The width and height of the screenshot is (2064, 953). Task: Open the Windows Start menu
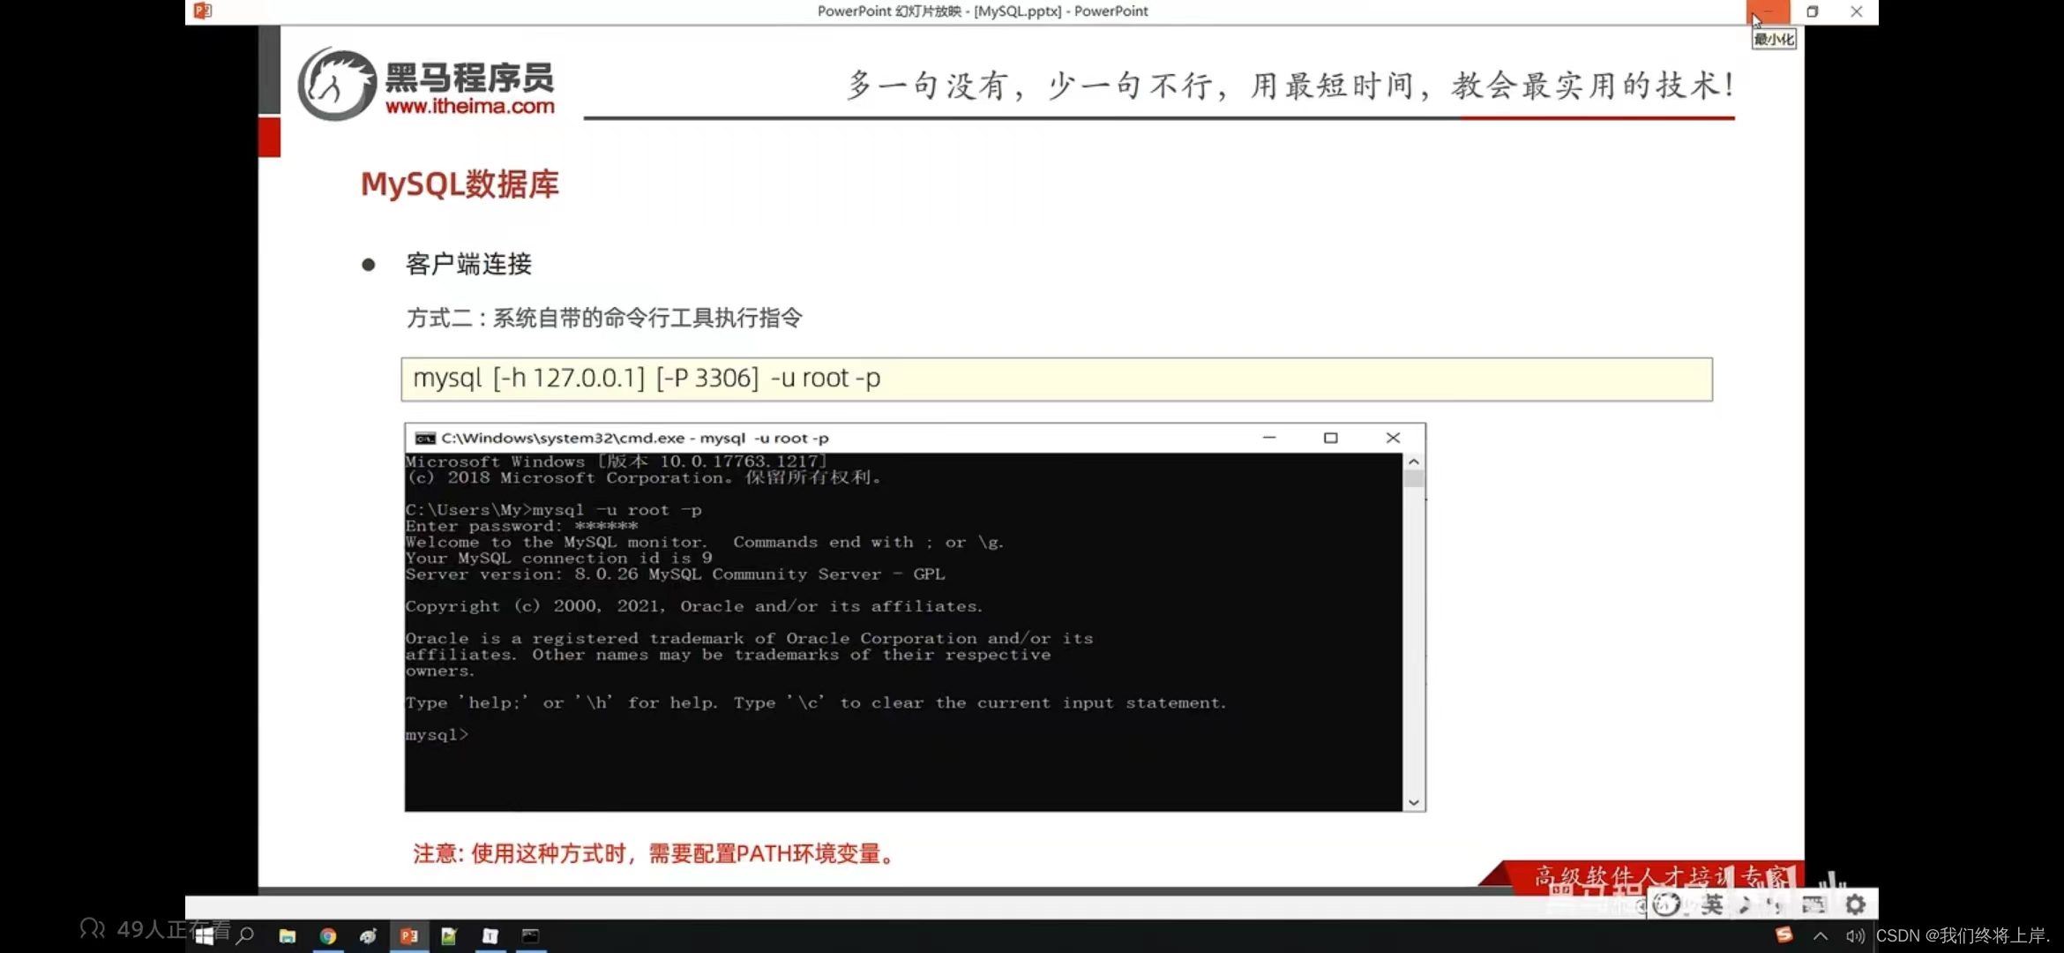[x=204, y=936]
